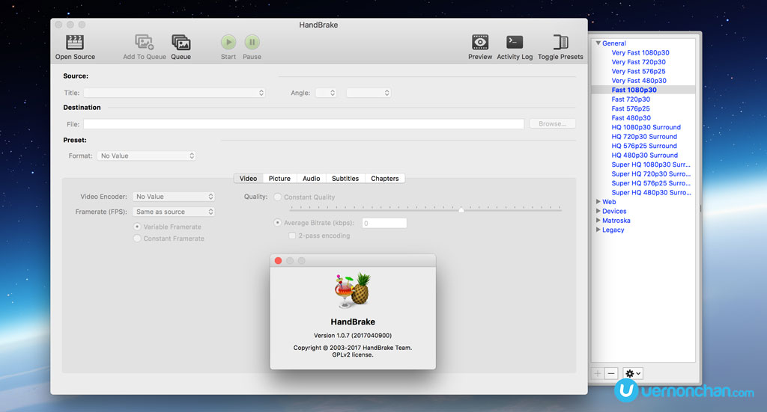Switch to the Chapters tab
This screenshot has width=767, height=412.
tap(384, 178)
